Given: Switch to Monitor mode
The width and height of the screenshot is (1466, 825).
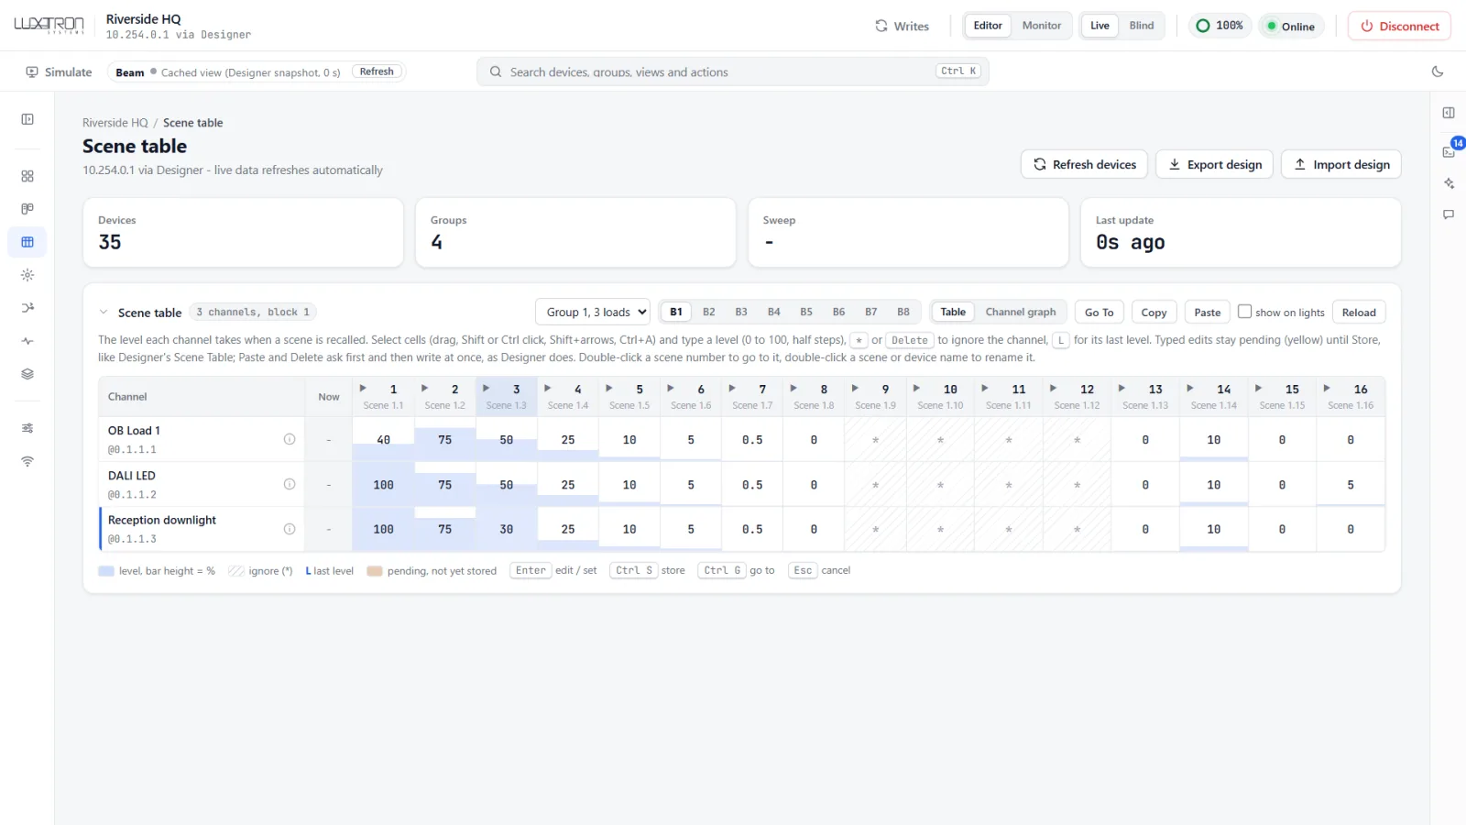Looking at the screenshot, I should 1042,26.
